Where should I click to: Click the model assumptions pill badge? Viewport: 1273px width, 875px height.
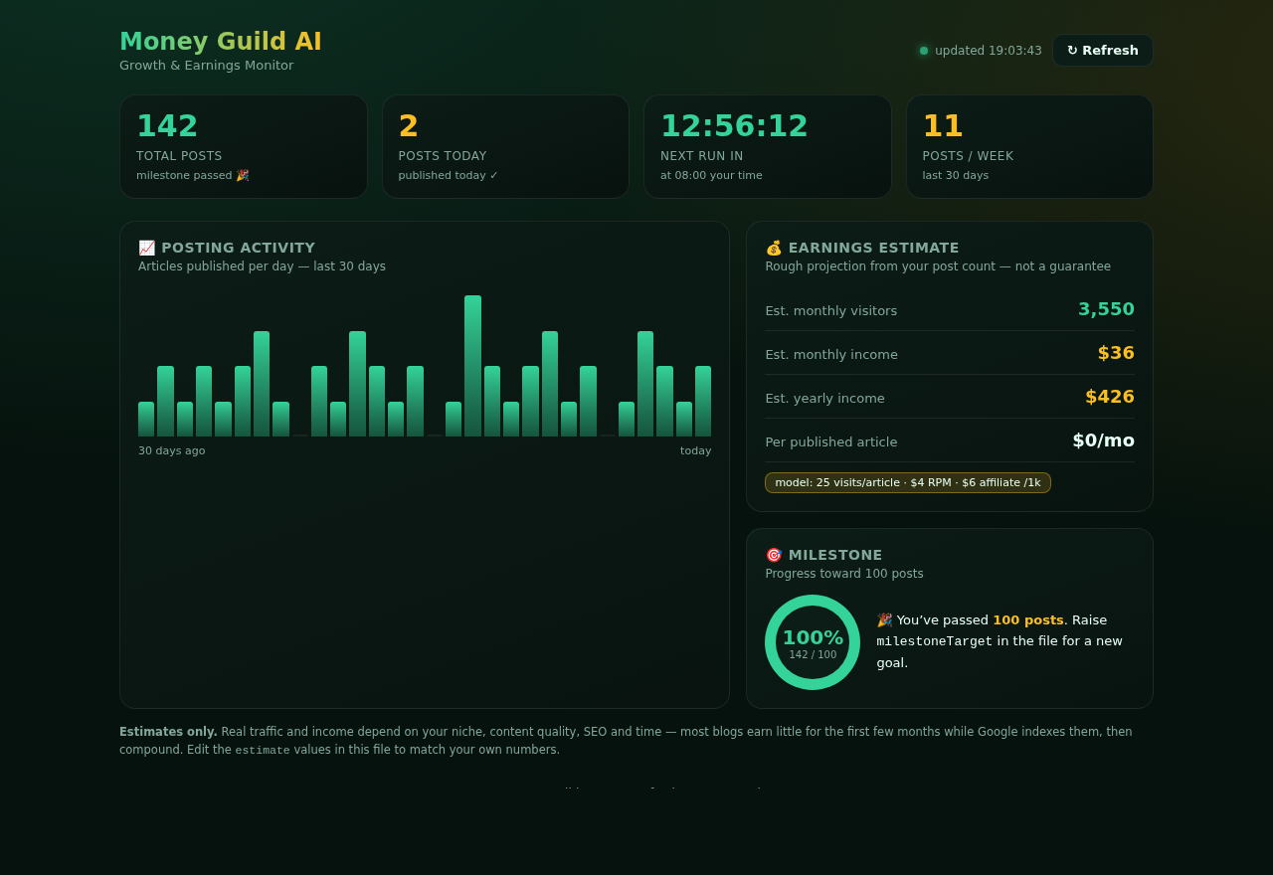point(908,482)
